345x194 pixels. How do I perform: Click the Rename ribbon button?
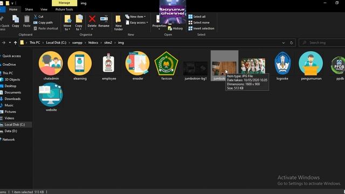tap(104, 22)
